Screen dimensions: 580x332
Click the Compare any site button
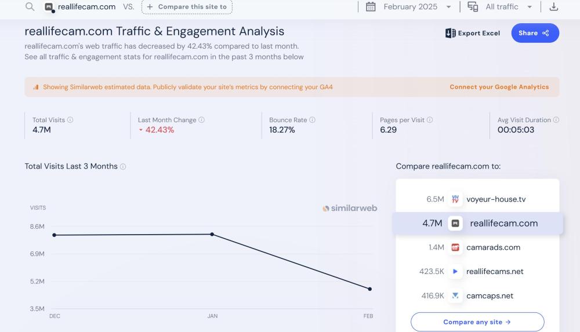point(477,322)
